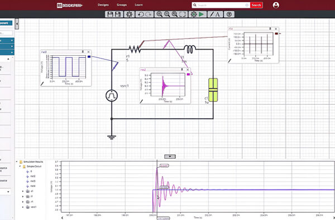The image size is (335, 220).
Task: Zoom in on the schematic
Action: (x=159, y=14)
